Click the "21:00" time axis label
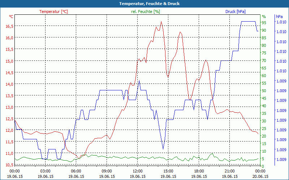289x180 pixels. (x=230, y=171)
